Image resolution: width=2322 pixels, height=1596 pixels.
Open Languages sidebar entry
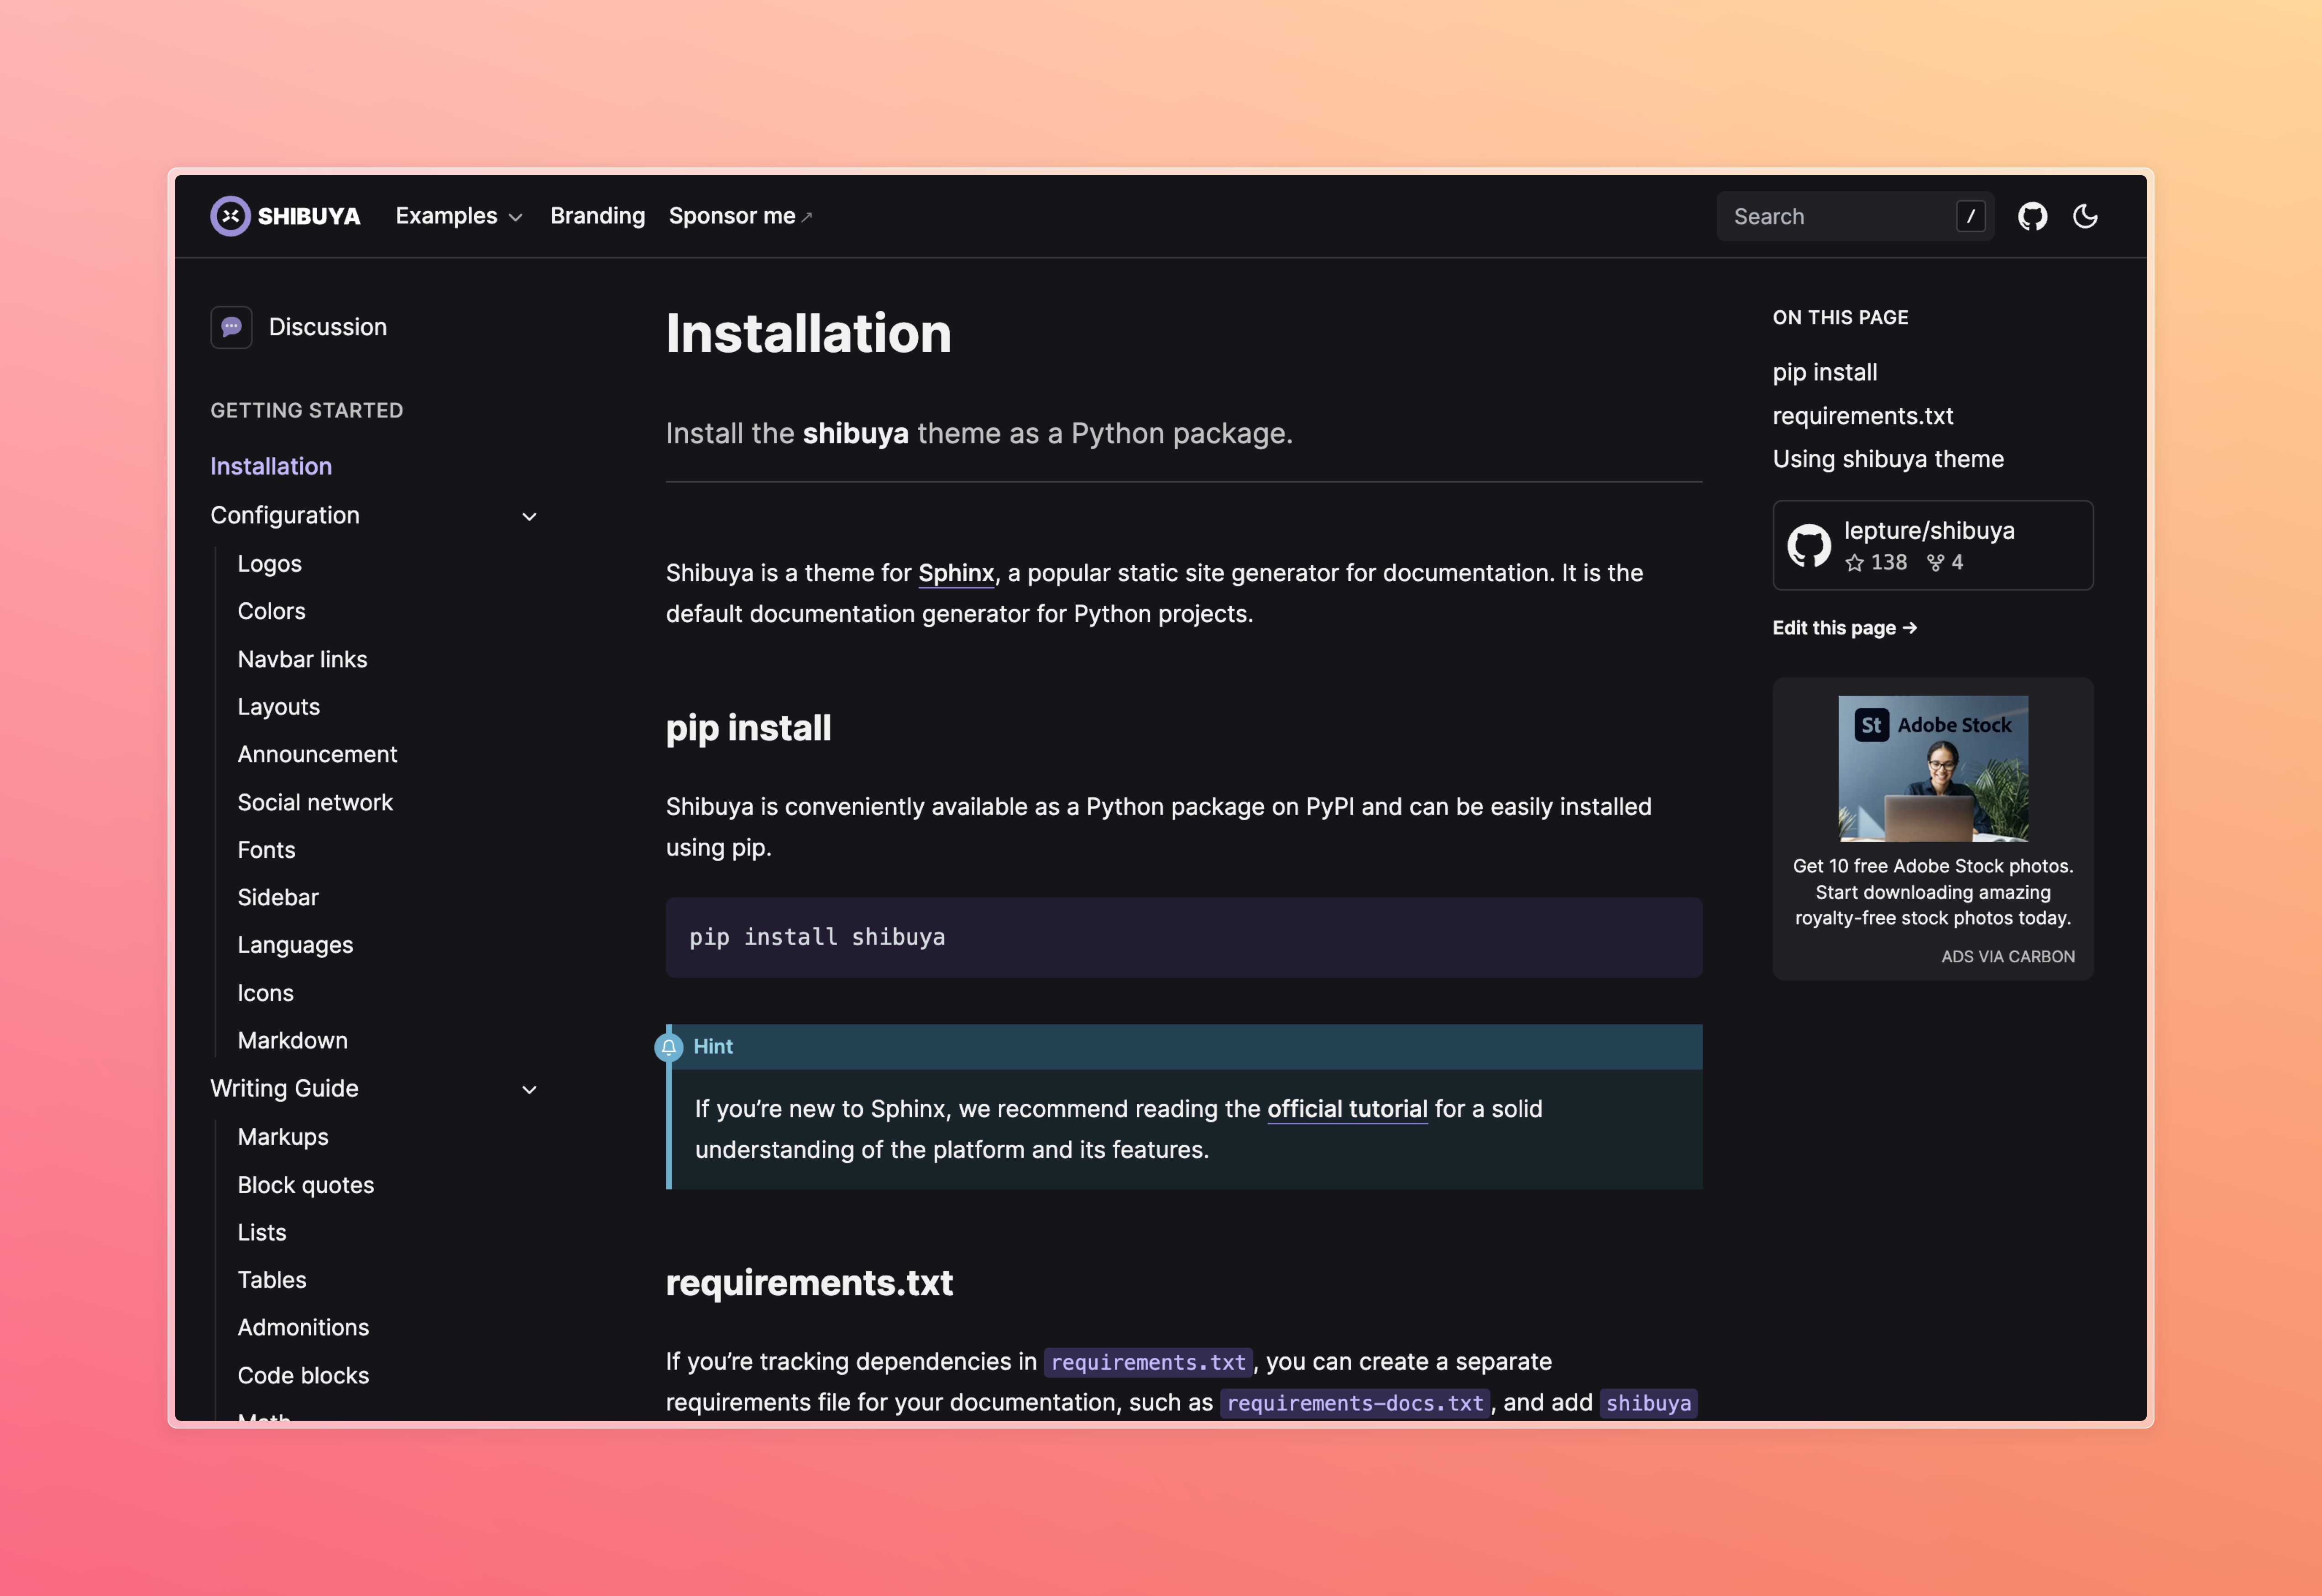(296, 945)
